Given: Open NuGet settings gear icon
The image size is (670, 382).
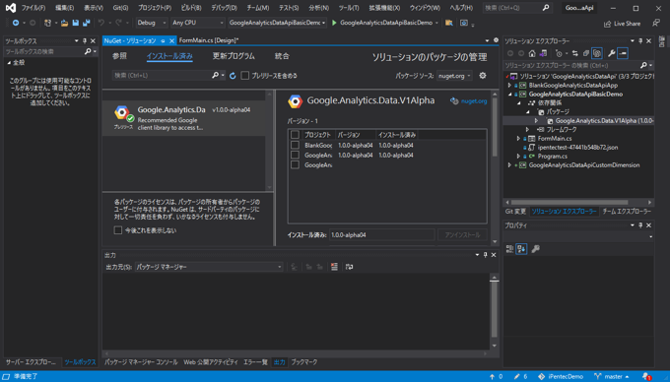Looking at the screenshot, I should 483,76.
